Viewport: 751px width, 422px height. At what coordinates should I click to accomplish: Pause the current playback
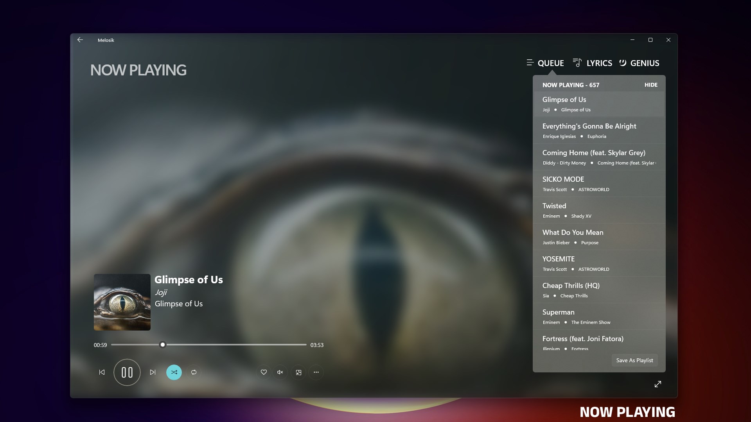[x=127, y=372]
